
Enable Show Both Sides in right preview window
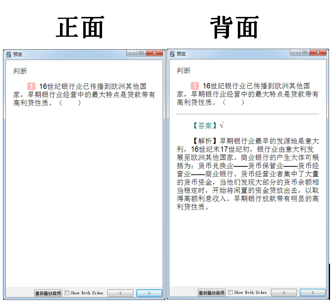click(230, 292)
